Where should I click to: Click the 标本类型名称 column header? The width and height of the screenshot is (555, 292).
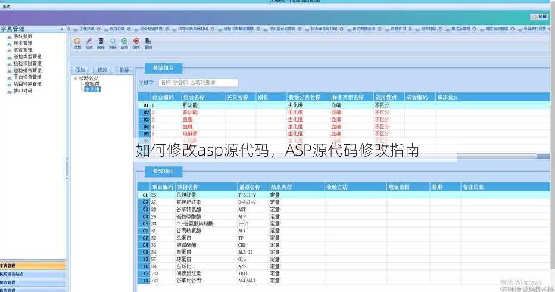click(x=352, y=97)
